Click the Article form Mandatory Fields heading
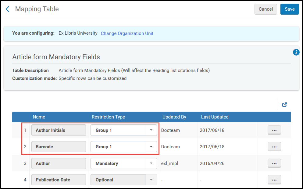 [56, 57]
